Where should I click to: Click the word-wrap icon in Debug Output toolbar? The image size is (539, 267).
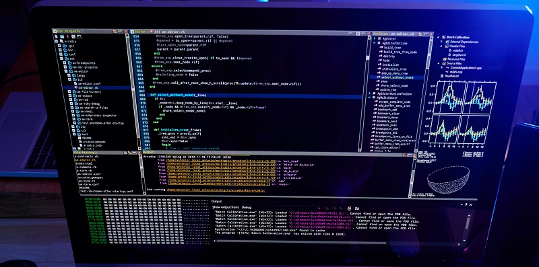pyautogui.click(x=357, y=208)
